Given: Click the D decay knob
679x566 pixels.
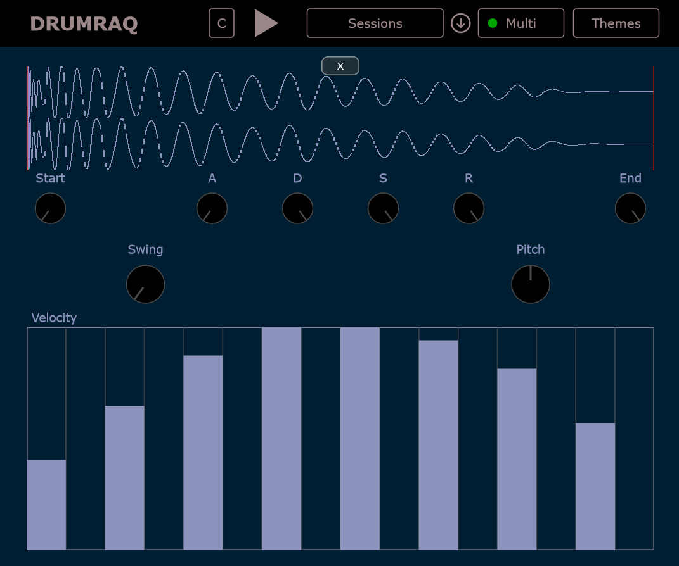Looking at the screenshot, I should coord(297,208).
